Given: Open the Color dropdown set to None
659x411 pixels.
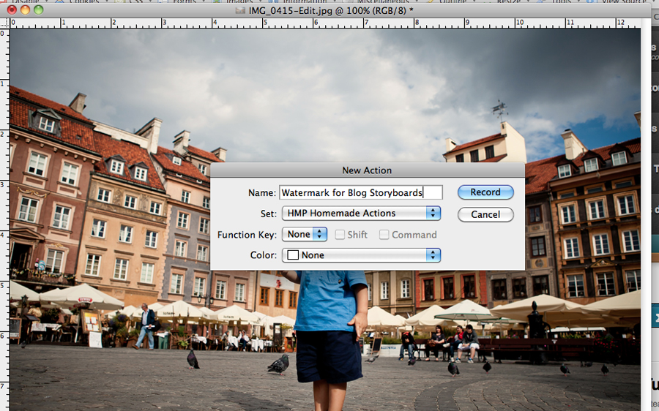Looking at the screenshot, I should tap(361, 255).
